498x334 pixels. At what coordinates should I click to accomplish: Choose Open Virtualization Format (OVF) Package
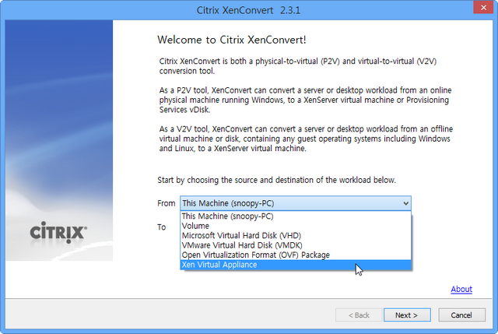point(296,255)
